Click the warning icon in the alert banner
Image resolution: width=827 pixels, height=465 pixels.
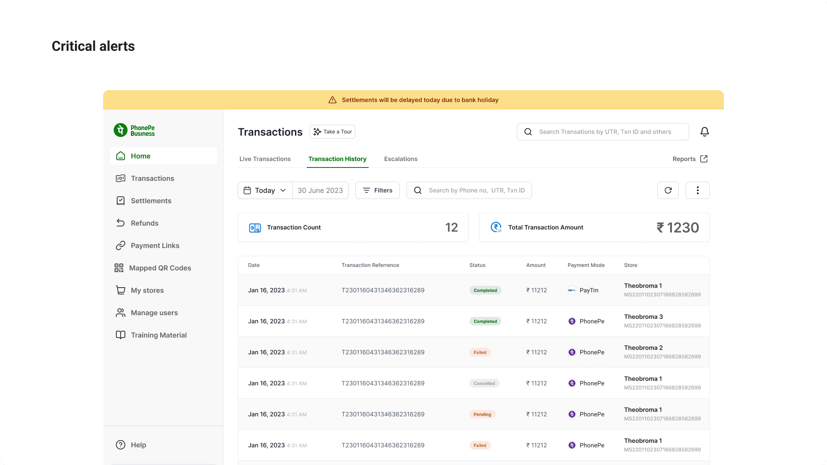pyautogui.click(x=333, y=100)
